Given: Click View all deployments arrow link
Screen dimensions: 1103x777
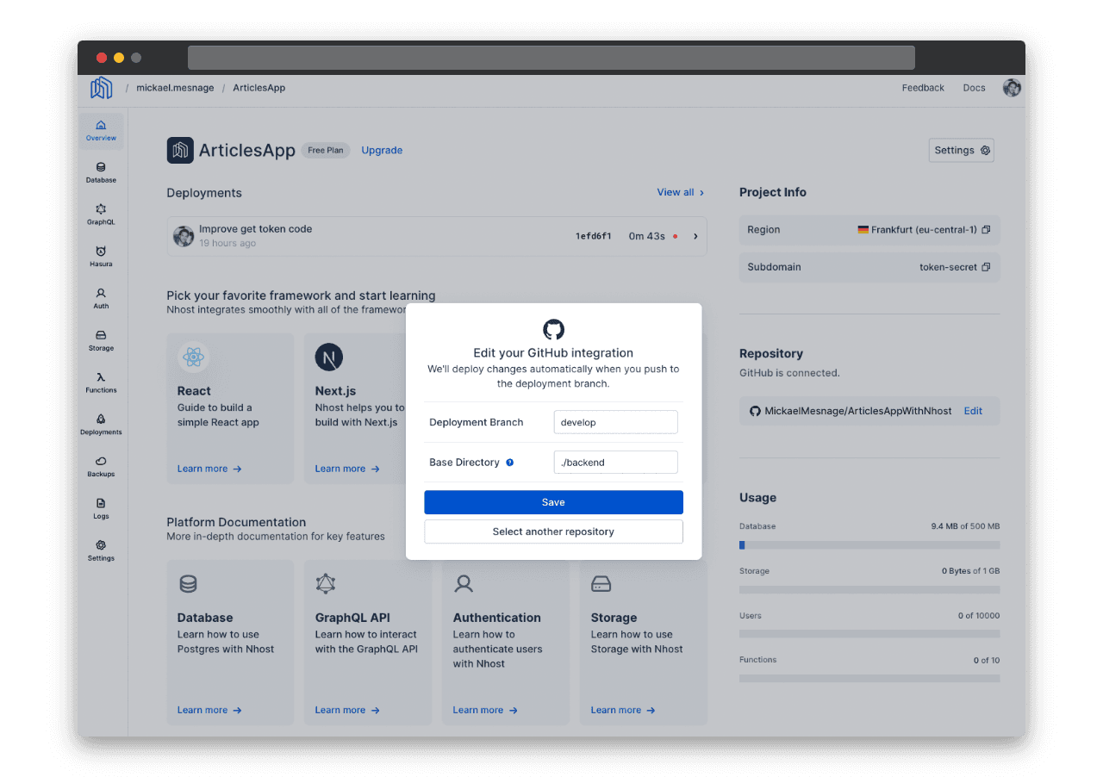Looking at the screenshot, I should tap(681, 192).
